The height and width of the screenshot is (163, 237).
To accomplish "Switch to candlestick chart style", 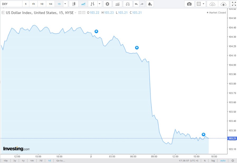I will click(x=74, y=4).
